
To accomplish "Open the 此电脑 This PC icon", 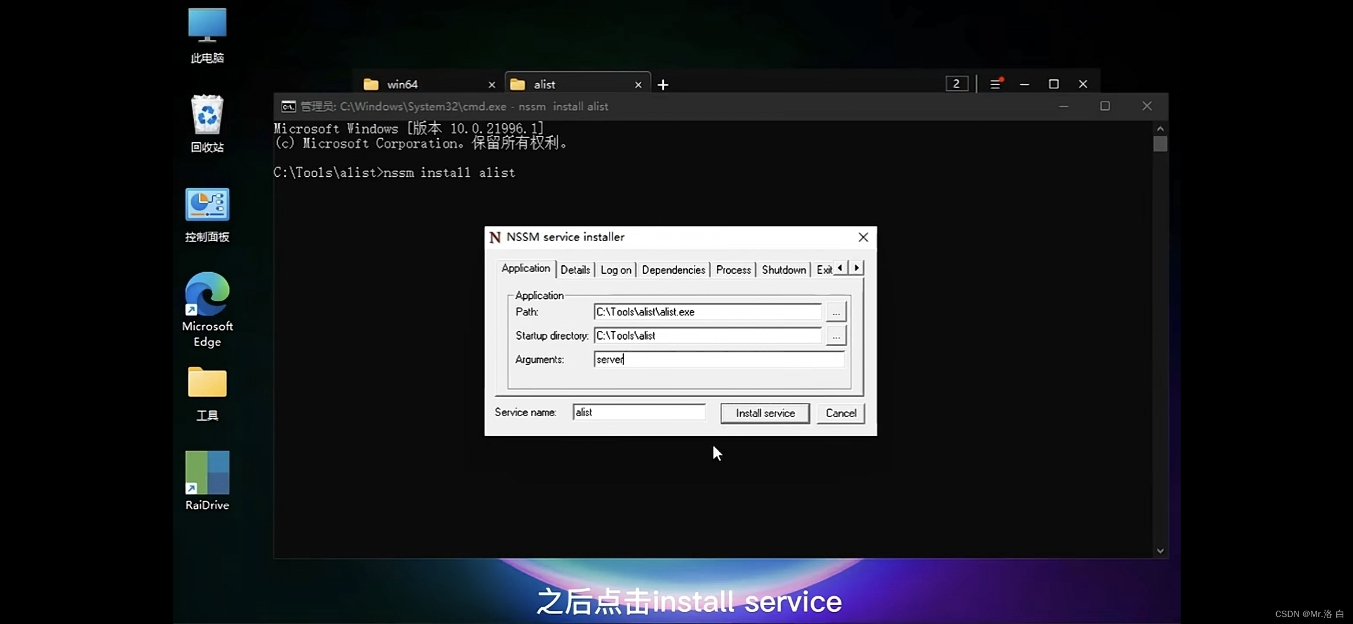I will (x=207, y=25).
